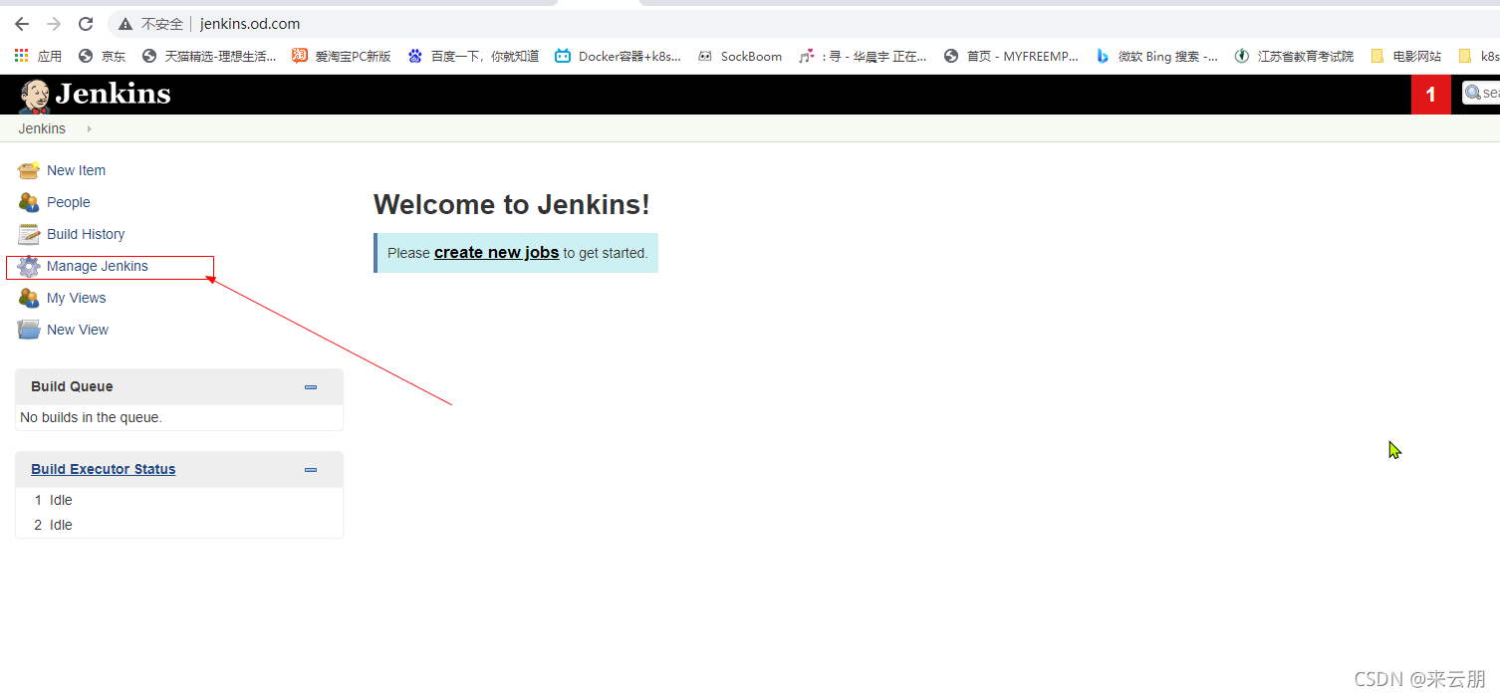This screenshot has width=1500, height=697.
Task: Open the 爱淘宝PC新版 bookmark
Action: pyautogui.click(x=342, y=56)
